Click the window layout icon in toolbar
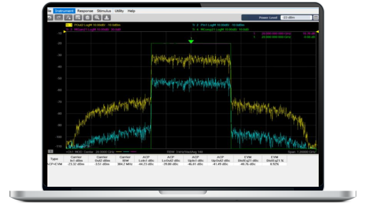Image resolution: width=368 pixels, height=207 pixels. coord(77,17)
